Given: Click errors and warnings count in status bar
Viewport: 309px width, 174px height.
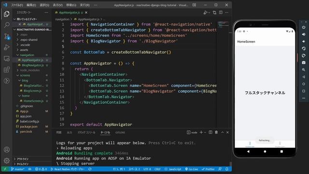Looking at the screenshot, I should click(41, 169).
